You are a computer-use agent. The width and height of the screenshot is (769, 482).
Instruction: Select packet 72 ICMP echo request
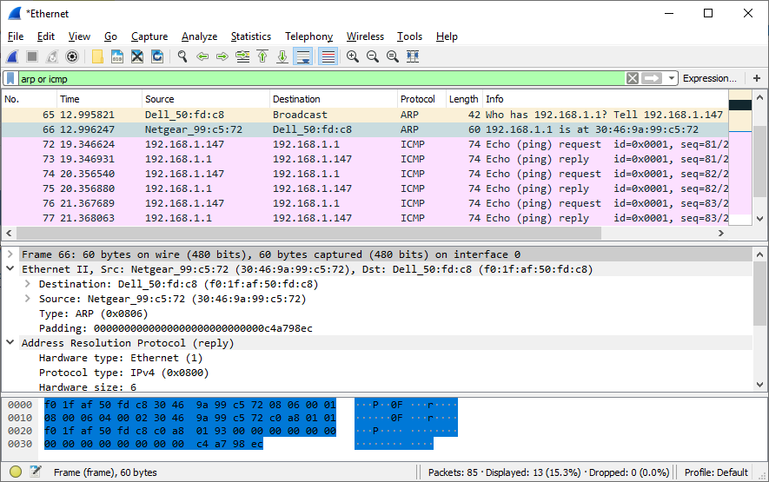coord(365,144)
